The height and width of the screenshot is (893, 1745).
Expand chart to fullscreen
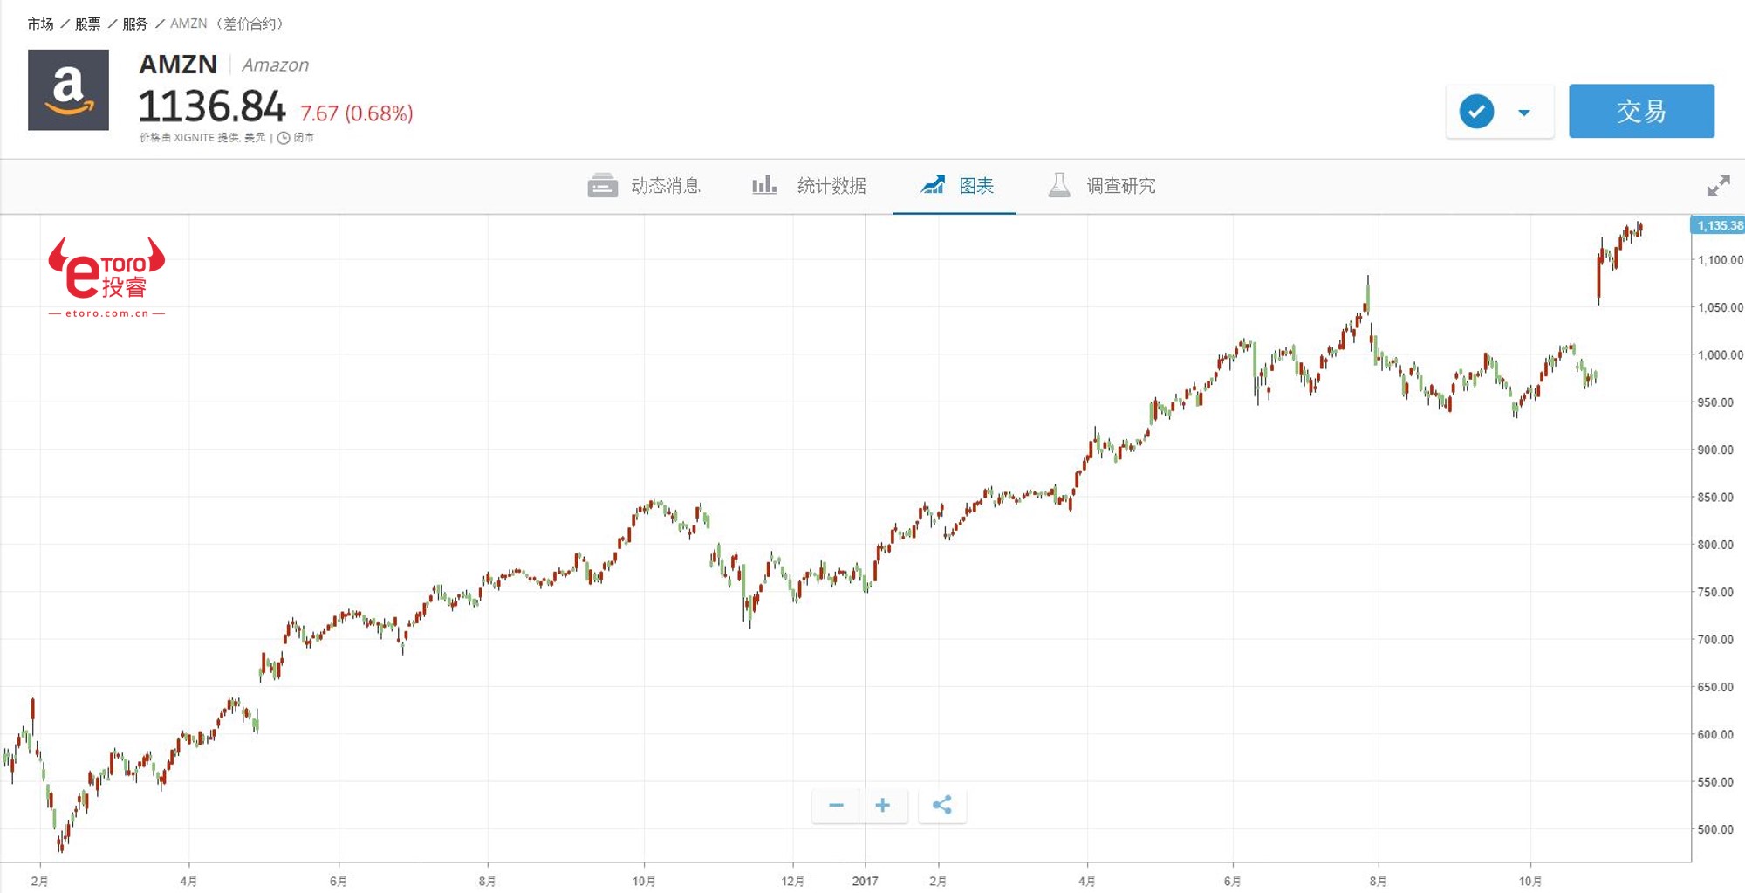pos(1719,185)
